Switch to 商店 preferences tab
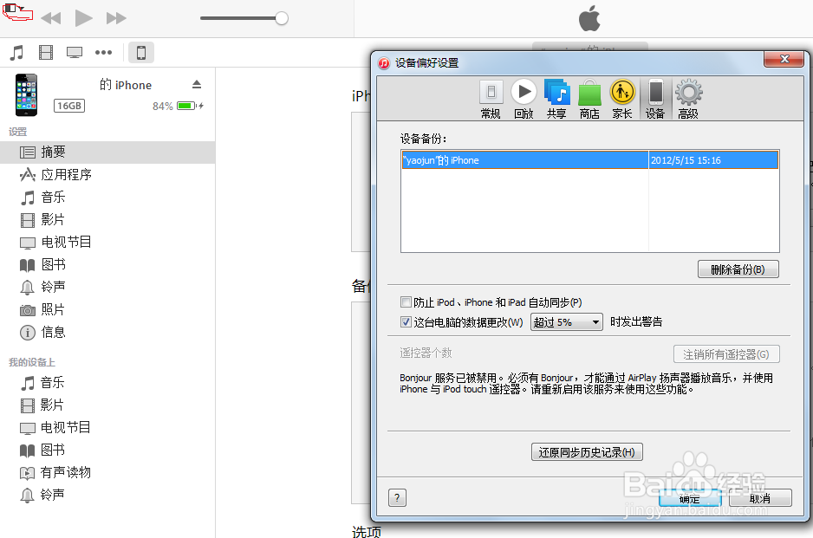 pos(589,99)
